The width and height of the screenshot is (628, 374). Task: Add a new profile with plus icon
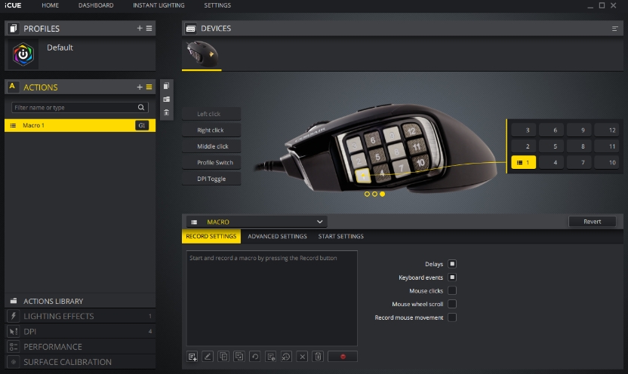click(x=140, y=29)
